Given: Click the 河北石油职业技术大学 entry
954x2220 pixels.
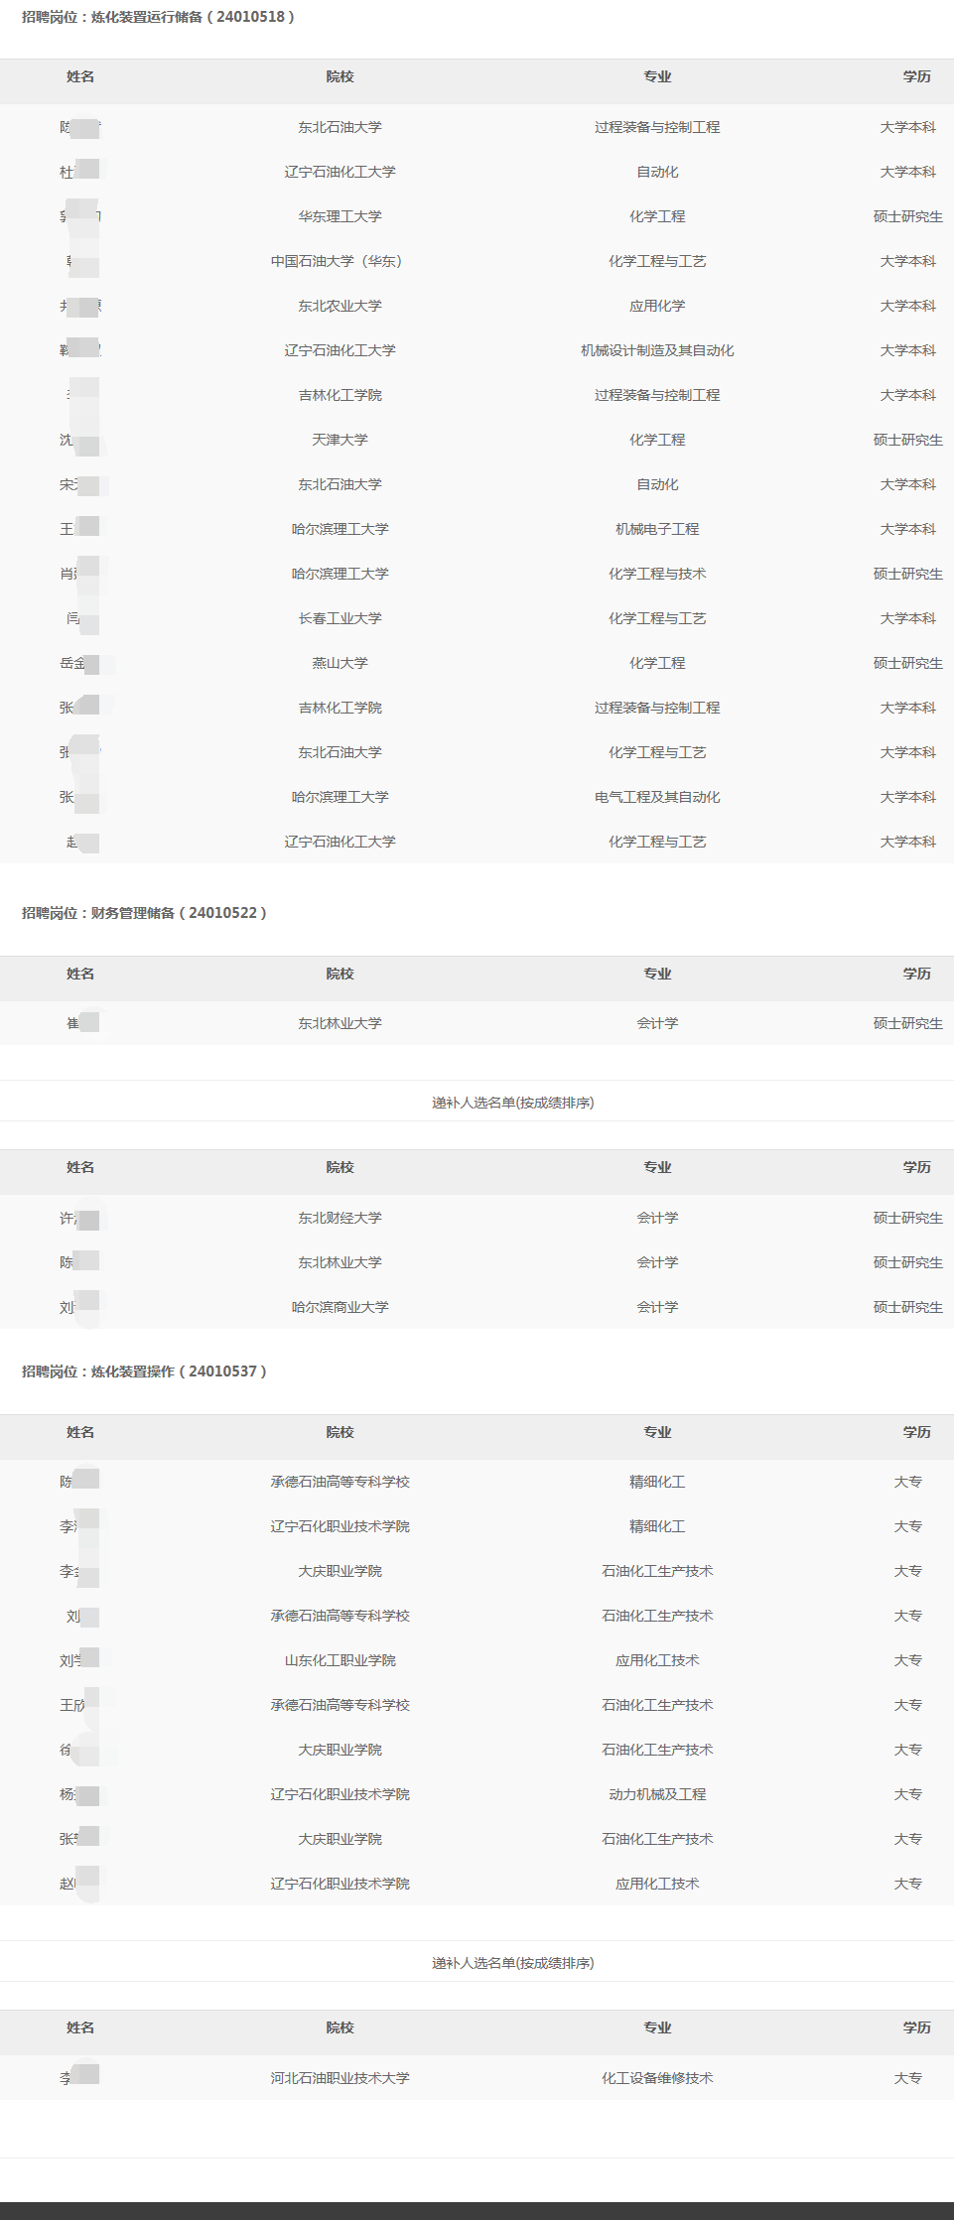Looking at the screenshot, I should [340, 2078].
